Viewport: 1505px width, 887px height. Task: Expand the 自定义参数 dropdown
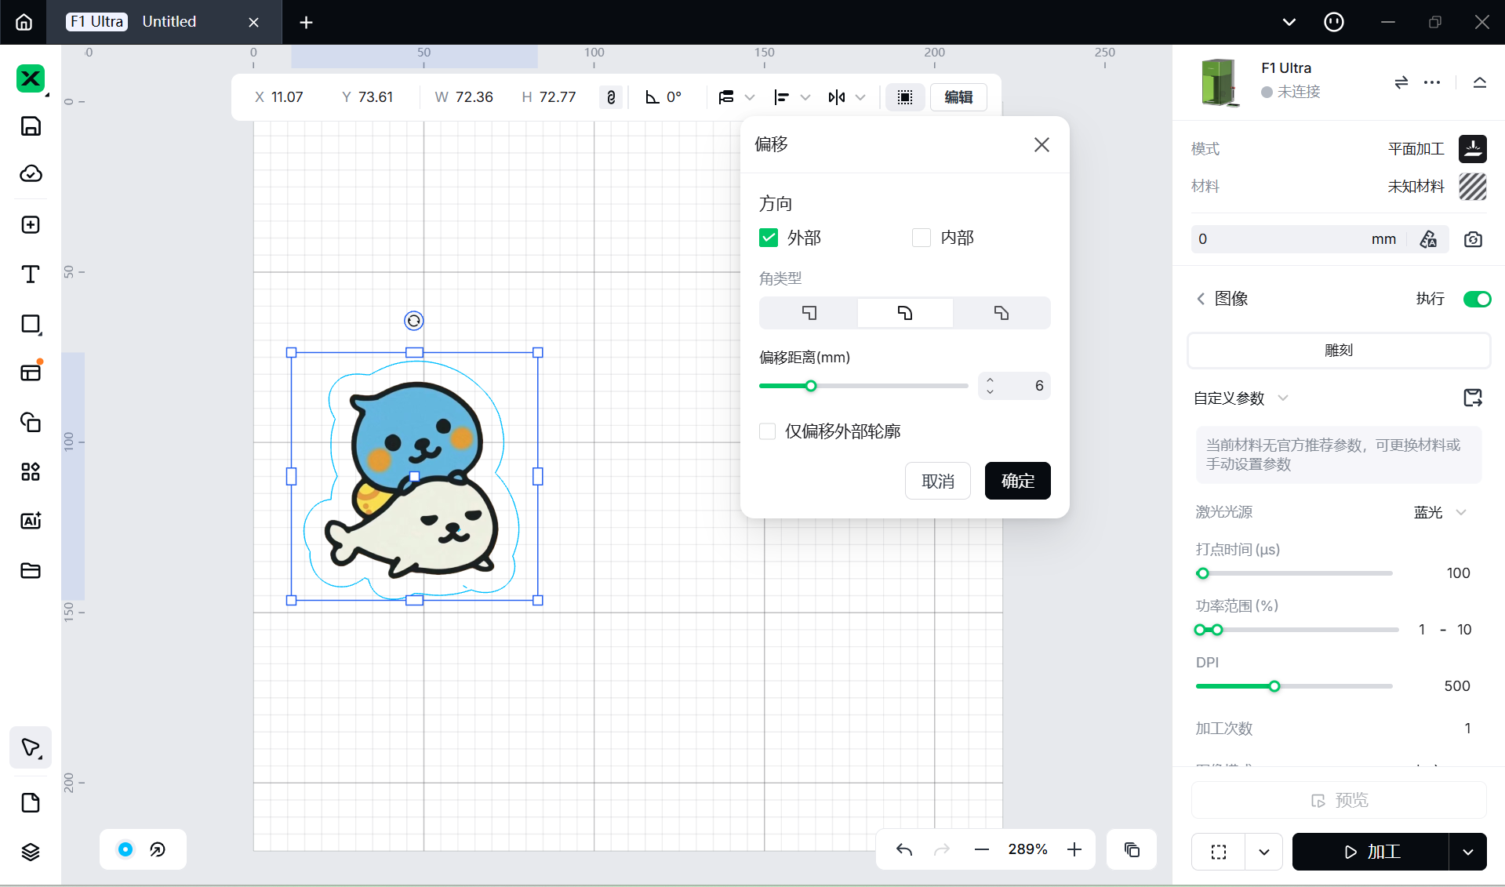pos(1282,398)
